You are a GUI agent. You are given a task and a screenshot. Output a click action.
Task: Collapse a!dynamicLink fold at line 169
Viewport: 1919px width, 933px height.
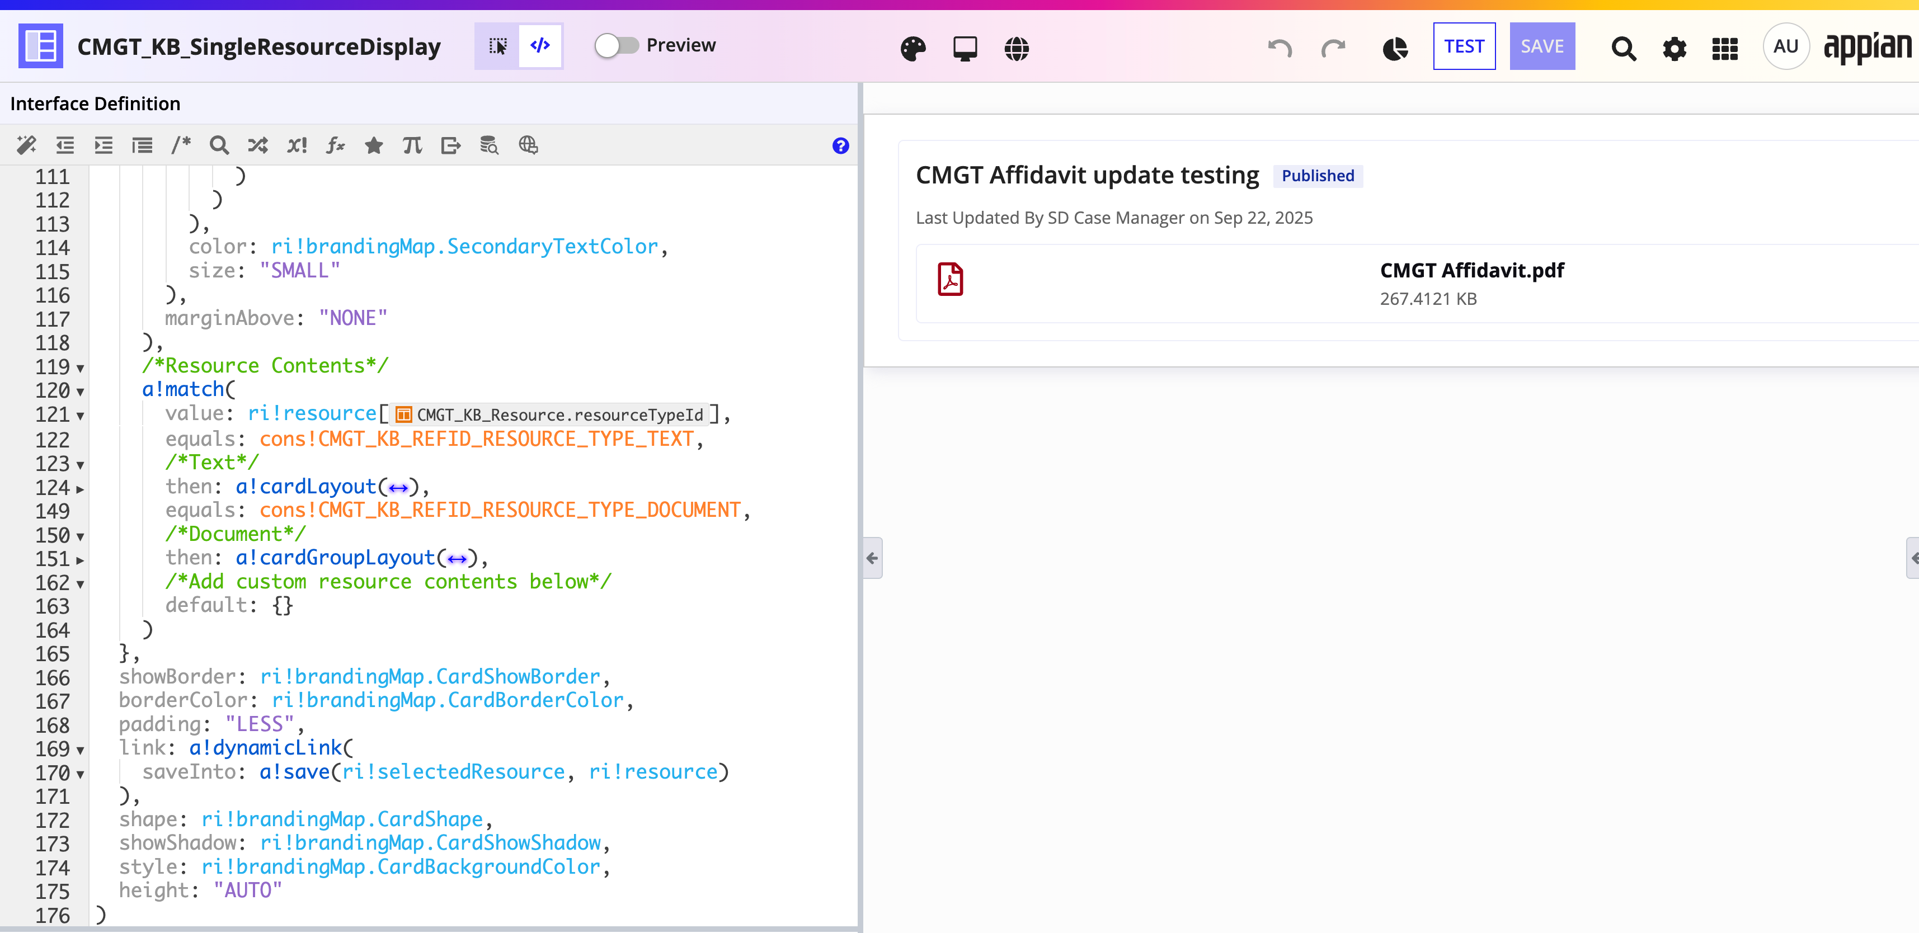click(79, 750)
